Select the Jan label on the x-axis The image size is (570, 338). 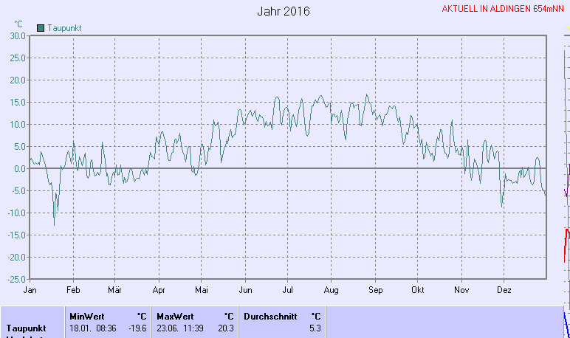click(30, 290)
